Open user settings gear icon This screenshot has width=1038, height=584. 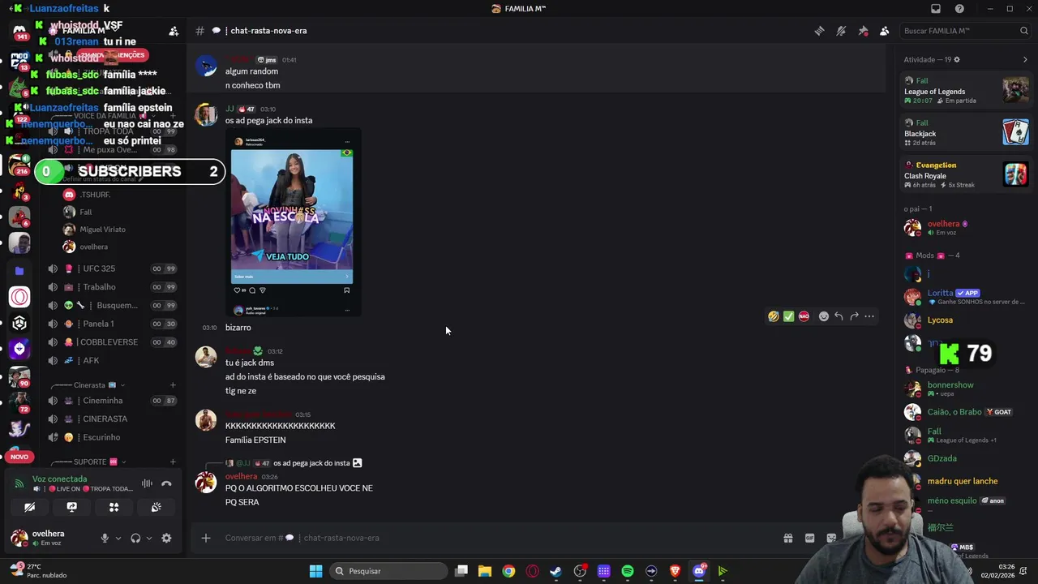click(x=166, y=538)
